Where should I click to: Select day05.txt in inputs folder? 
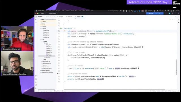pyautogui.click(x=46, y=38)
